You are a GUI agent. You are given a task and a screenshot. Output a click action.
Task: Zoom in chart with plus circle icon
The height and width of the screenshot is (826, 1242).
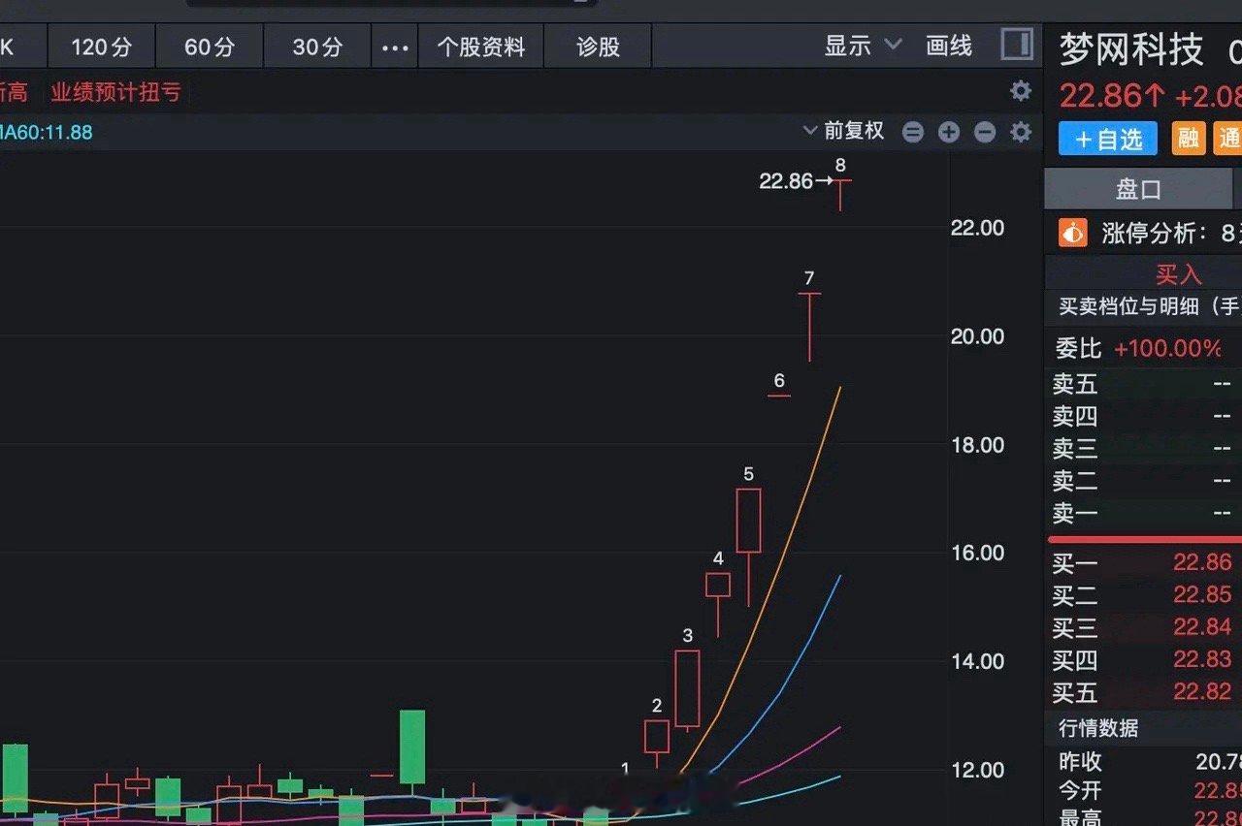[949, 132]
